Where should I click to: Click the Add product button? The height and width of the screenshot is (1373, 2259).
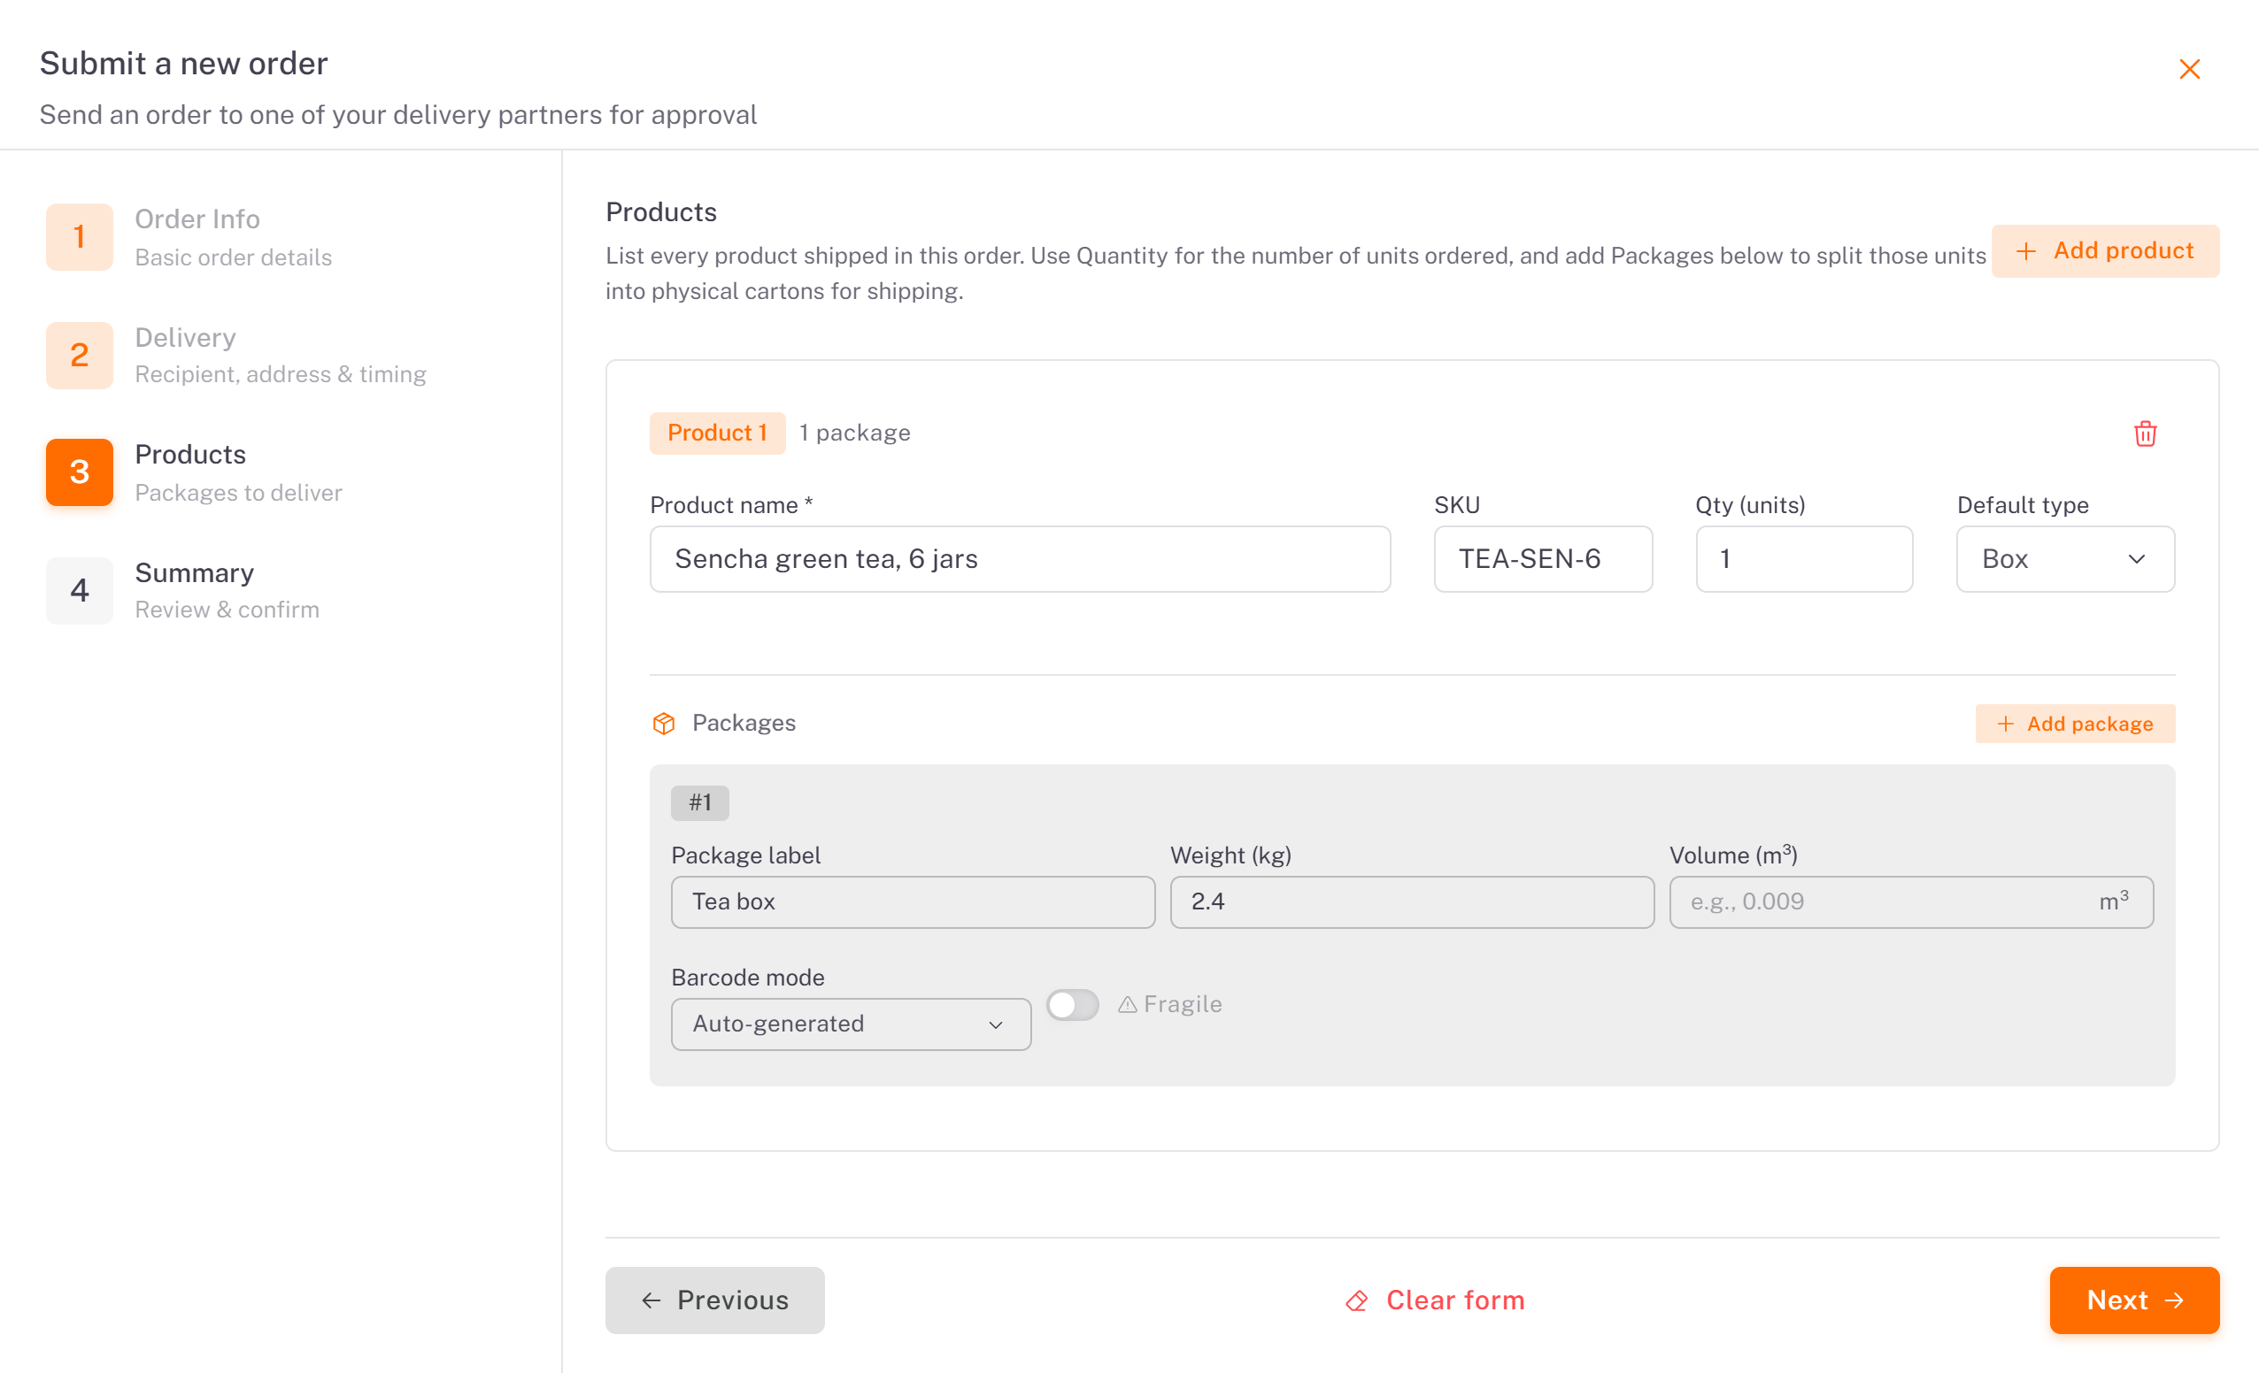[2105, 251]
